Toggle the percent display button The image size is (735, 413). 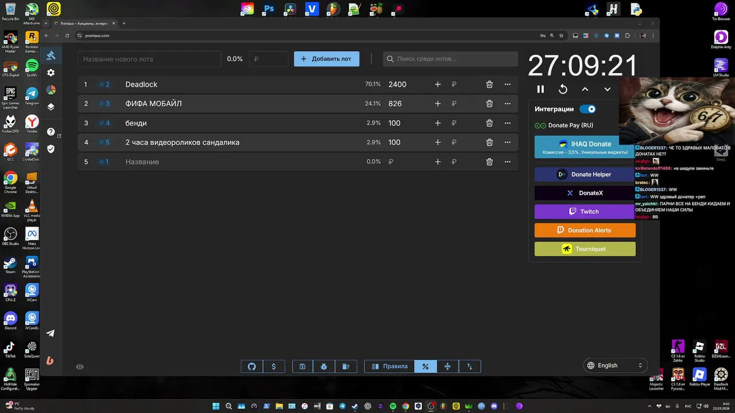coord(425,367)
